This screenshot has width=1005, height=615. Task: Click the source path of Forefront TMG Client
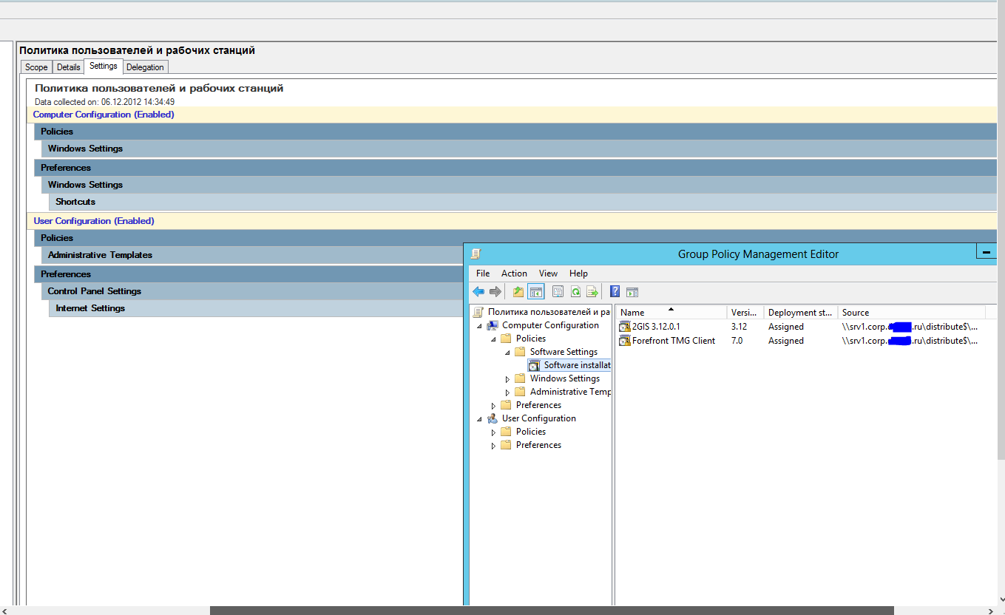(910, 341)
